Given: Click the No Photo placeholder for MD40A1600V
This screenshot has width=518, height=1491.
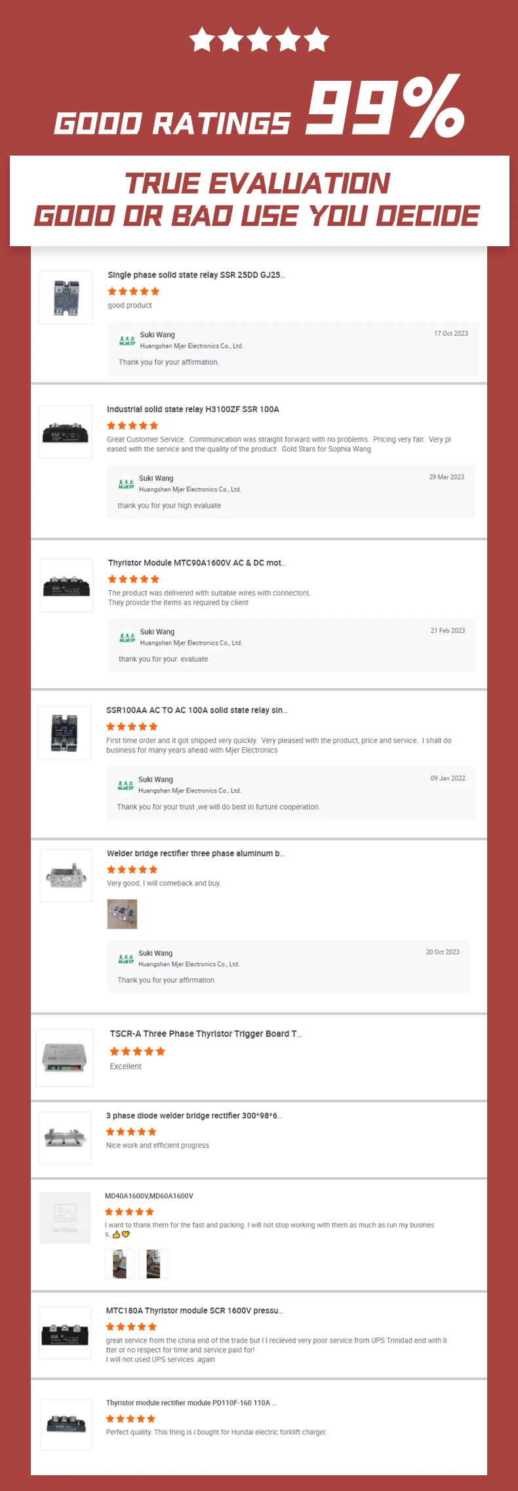Looking at the screenshot, I should [65, 1217].
